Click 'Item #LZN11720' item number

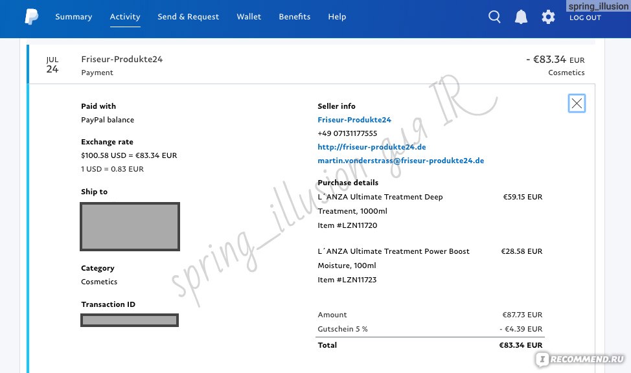pos(347,226)
